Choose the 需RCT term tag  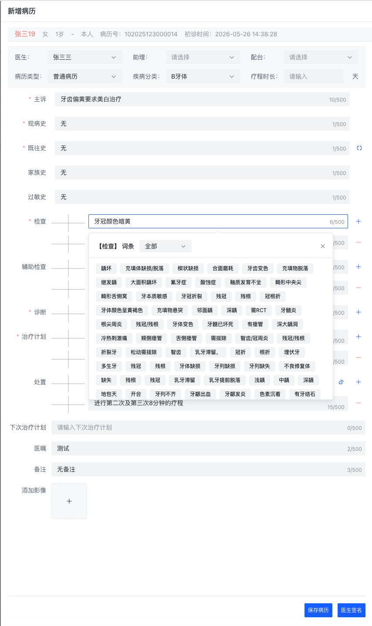(259, 310)
